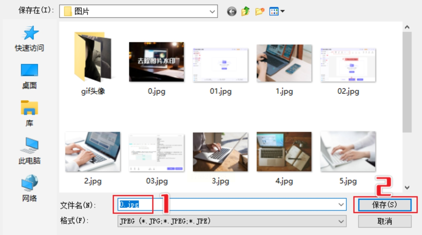Click the 保存(S) save button
422x235 pixels.
[385, 205]
